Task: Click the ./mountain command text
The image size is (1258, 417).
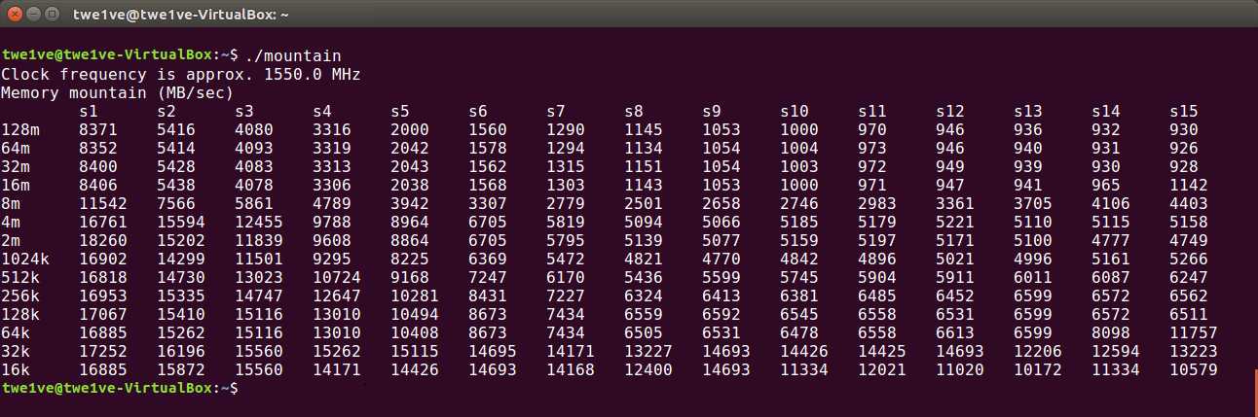Action: click(293, 56)
